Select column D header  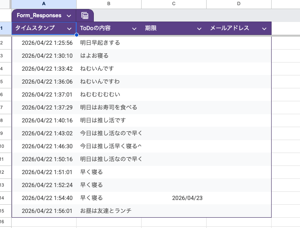tap(238, 4)
